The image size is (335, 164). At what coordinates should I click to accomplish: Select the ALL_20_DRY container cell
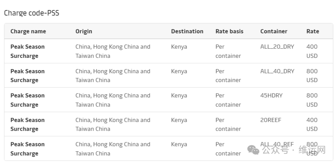point(277,47)
